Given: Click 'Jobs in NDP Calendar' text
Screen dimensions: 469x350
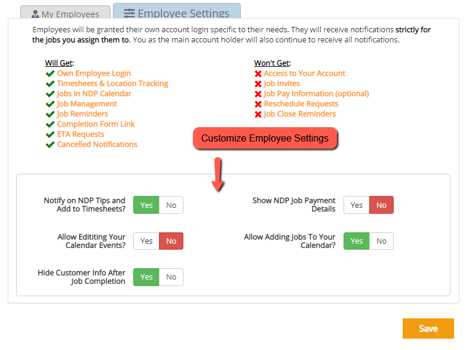Looking at the screenshot, I should pyautogui.click(x=94, y=94).
